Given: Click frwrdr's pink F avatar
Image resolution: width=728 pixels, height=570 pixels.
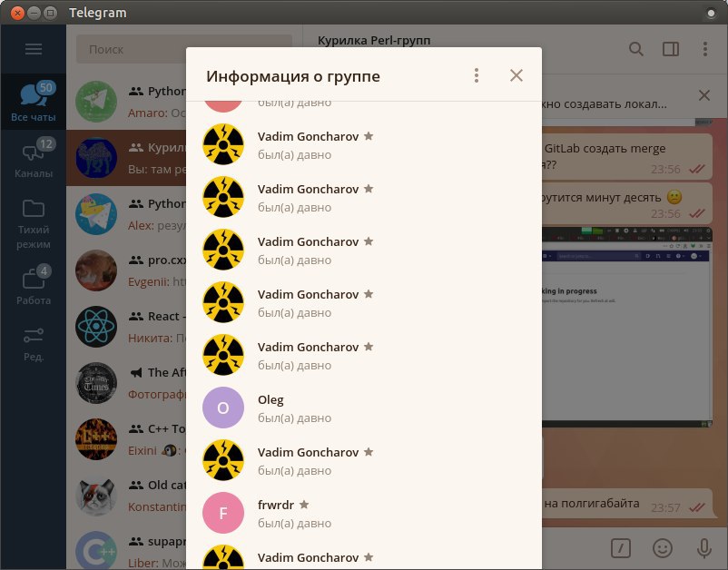Looking at the screenshot, I should coord(223,513).
